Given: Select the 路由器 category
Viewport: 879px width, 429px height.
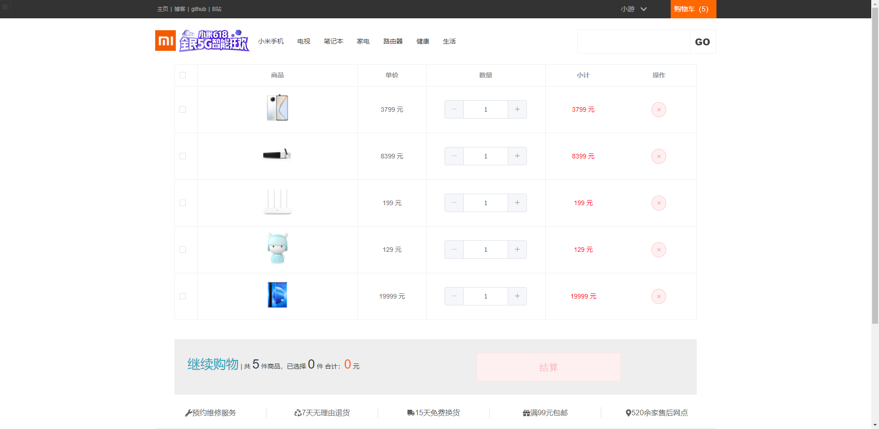Looking at the screenshot, I should [x=393, y=41].
